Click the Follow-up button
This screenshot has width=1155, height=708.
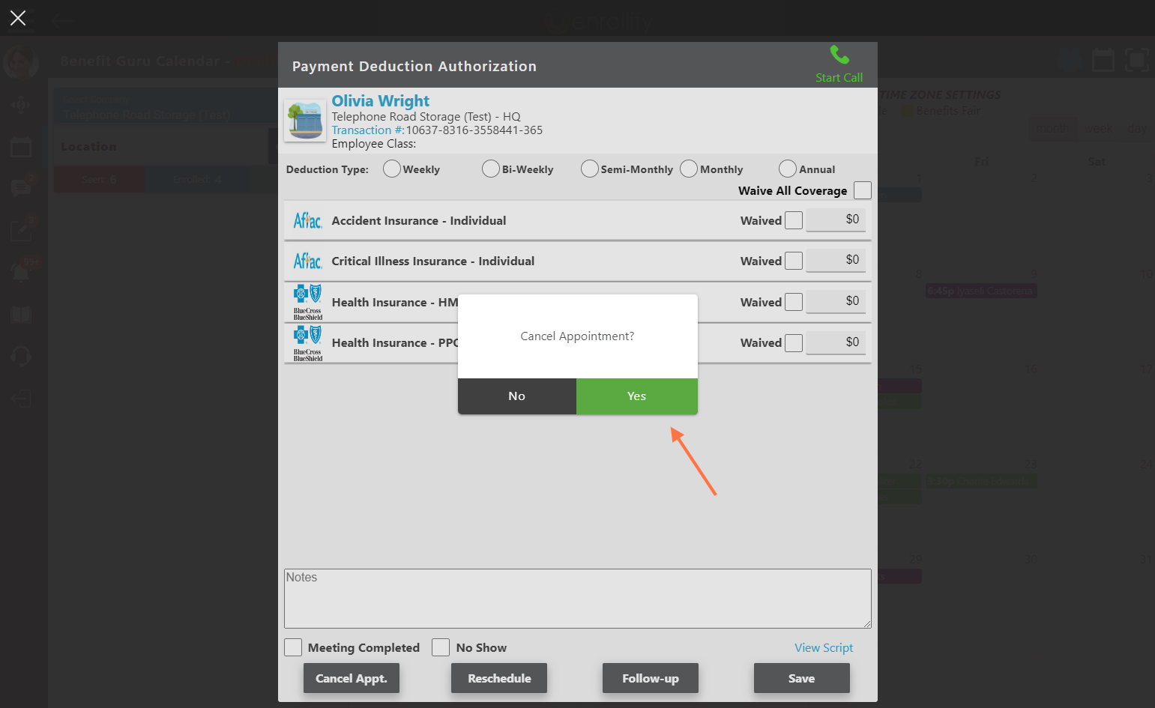click(651, 678)
